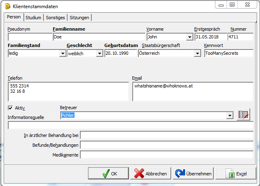Open the Betreuer dropdown arrow
260x186 pixels.
230,116
